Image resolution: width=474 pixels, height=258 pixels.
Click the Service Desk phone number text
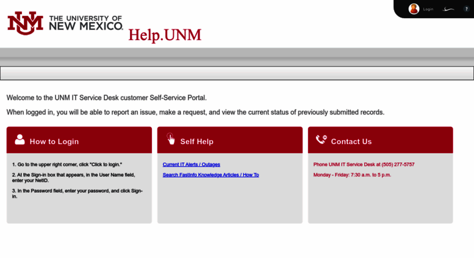pos(364,165)
